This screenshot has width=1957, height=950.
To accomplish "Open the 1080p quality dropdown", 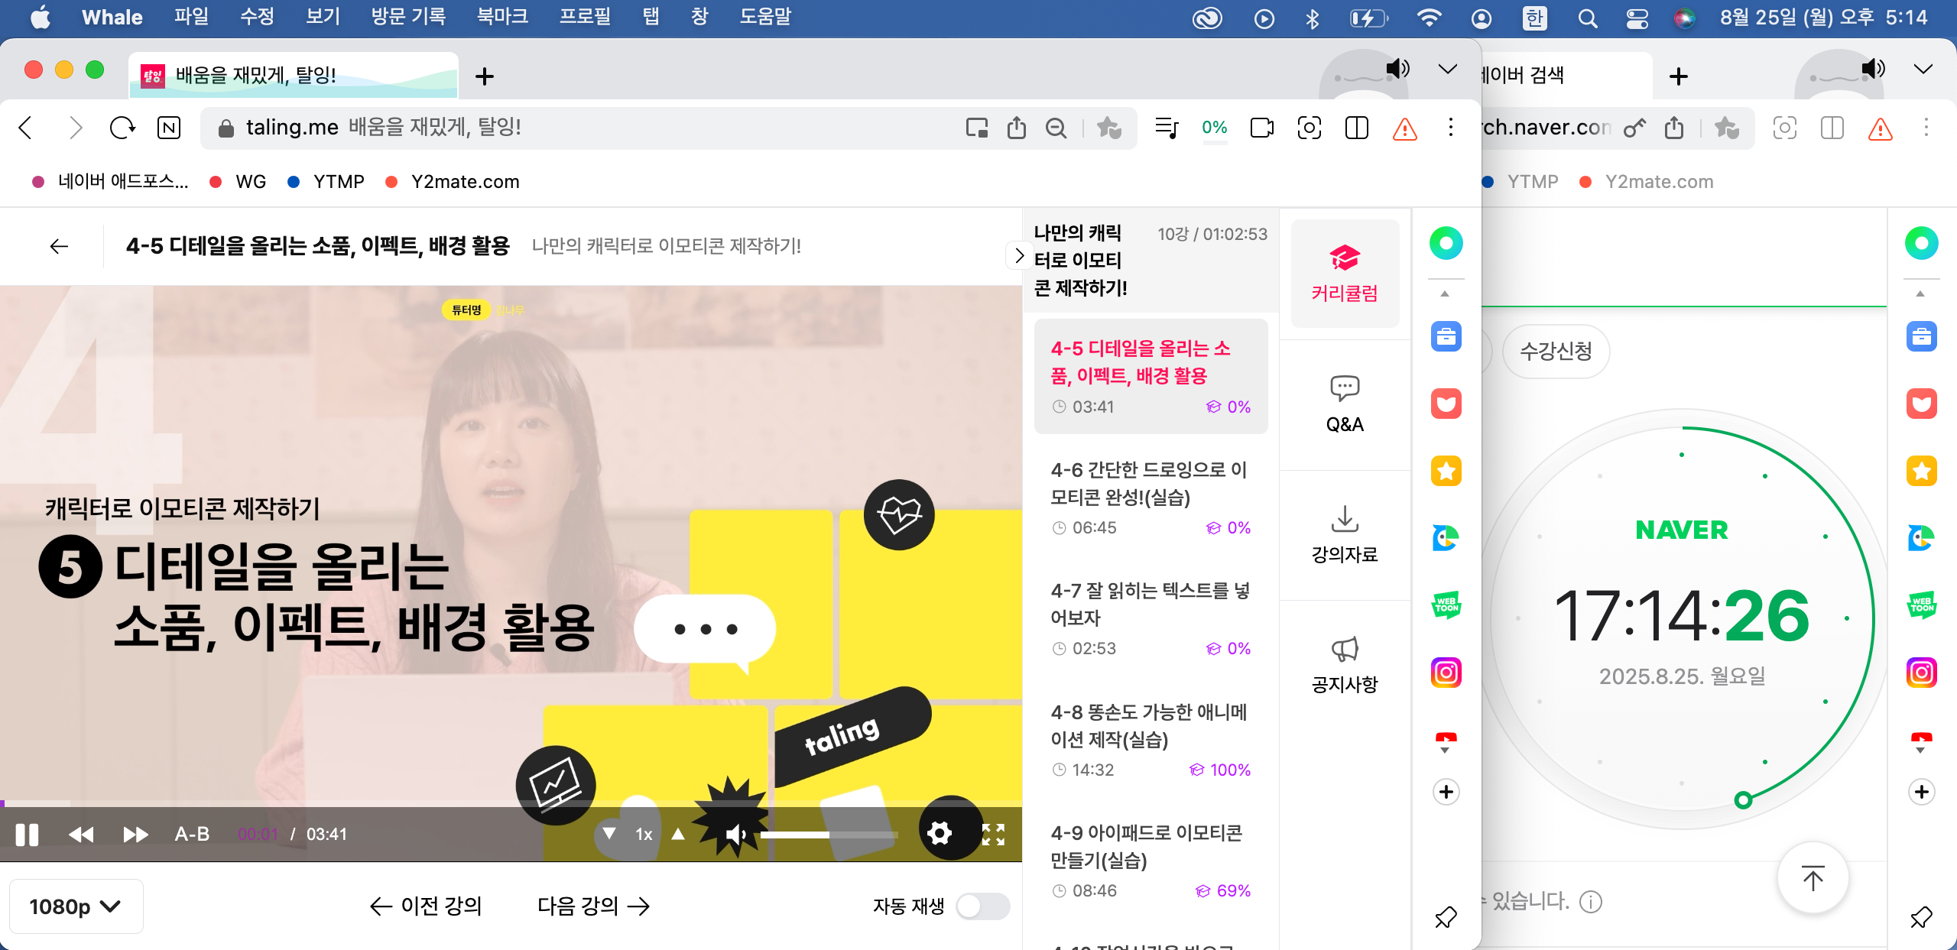I will 75,906.
